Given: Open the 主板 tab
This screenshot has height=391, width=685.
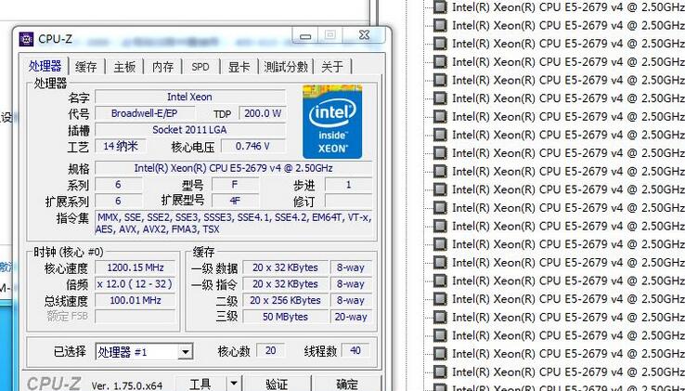Looking at the screenshot, I should coord(124,67).
